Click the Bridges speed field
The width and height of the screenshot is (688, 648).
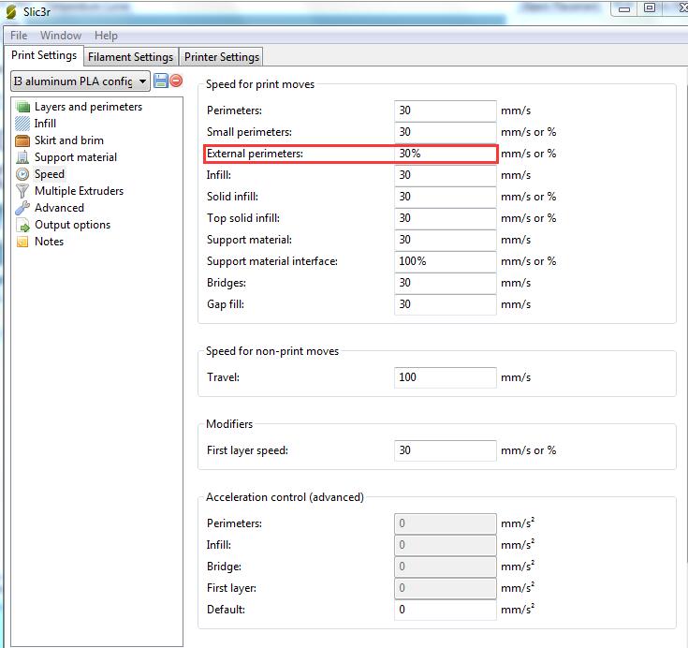point(446,283)
